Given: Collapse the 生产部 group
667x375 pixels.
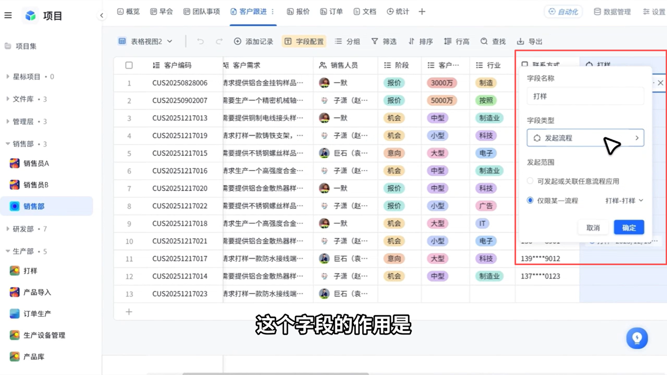Looking at the screenshot, I should 8,251.
